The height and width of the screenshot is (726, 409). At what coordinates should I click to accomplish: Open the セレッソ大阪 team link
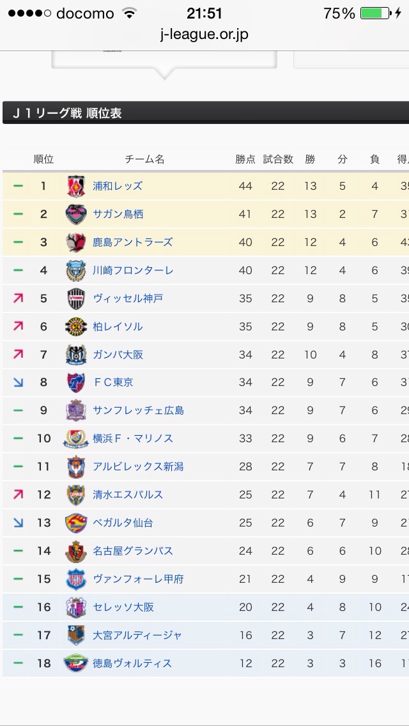(x=123, y=607)
